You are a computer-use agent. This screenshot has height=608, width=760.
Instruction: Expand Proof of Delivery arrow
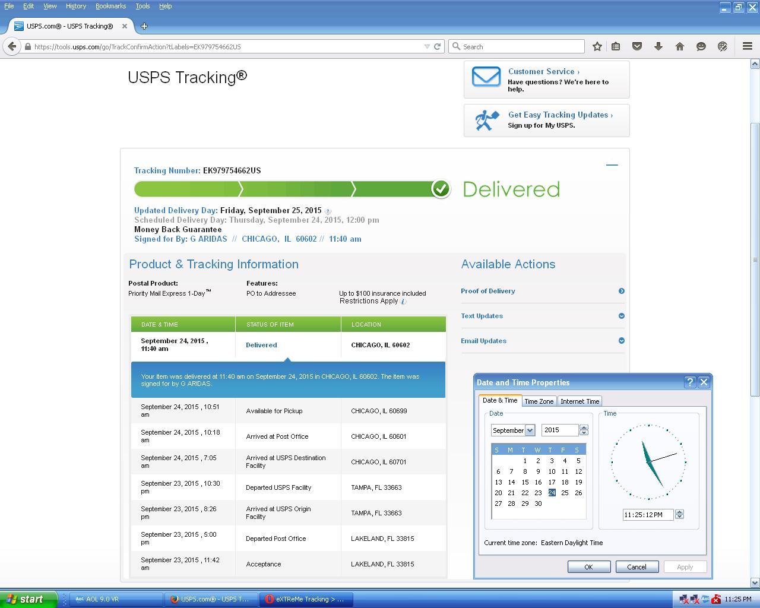(622, 291)
